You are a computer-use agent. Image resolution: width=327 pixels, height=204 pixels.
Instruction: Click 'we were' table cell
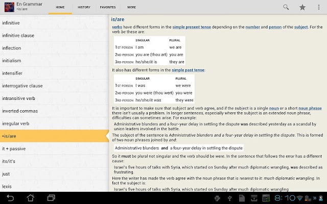coord(183,86)
